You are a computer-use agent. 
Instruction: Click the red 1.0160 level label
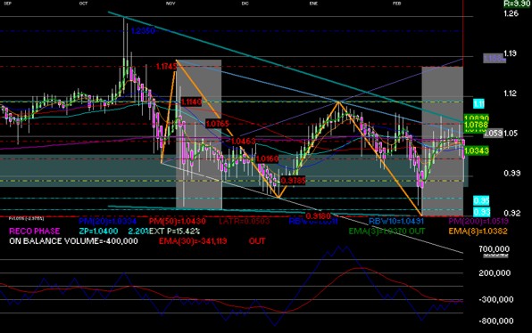268,158
